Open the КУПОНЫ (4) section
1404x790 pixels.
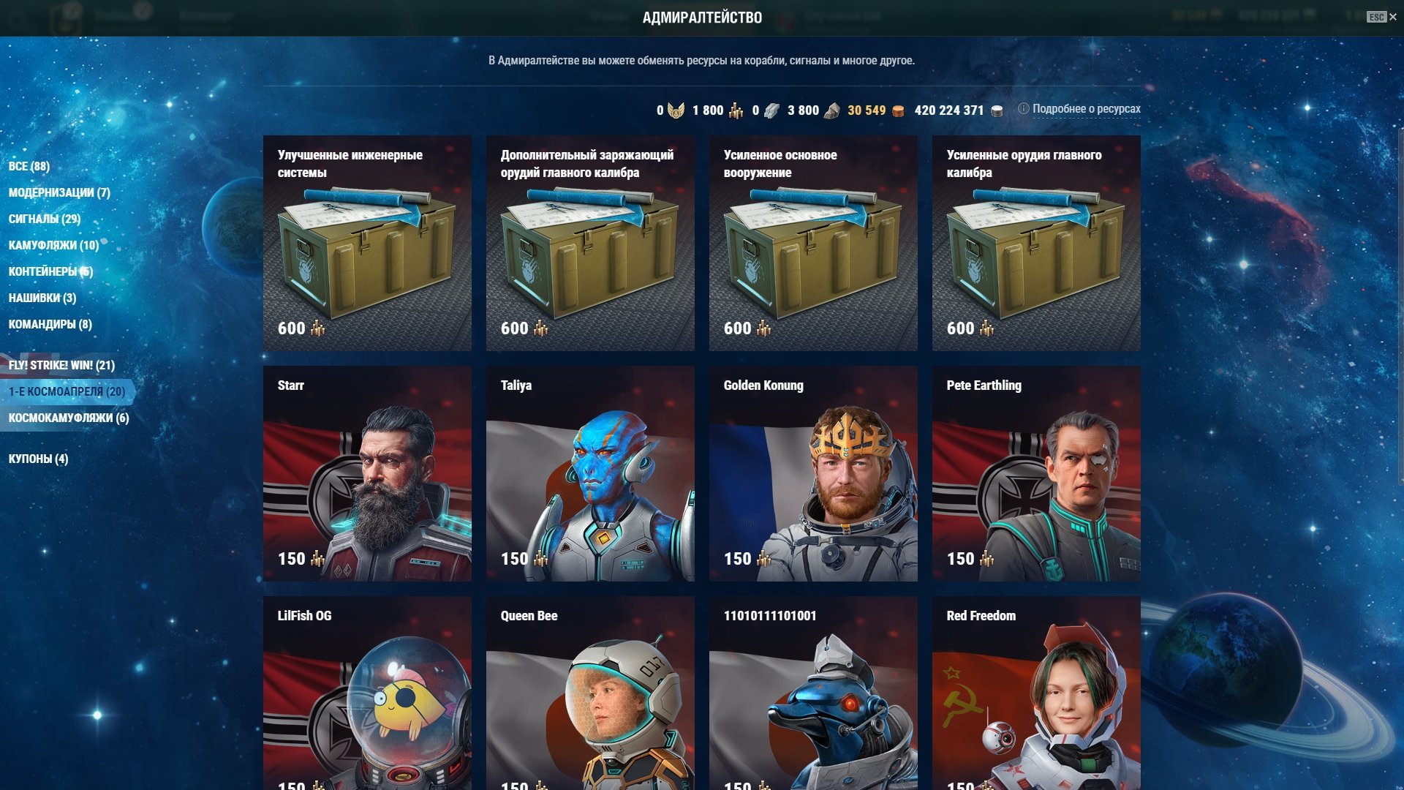[38, 459]
